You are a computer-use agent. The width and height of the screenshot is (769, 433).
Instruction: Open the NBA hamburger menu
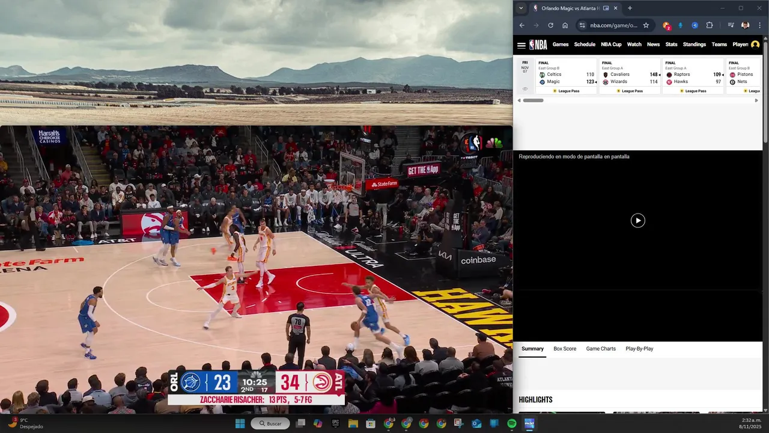pyautogui.click(x=521, y=45)
